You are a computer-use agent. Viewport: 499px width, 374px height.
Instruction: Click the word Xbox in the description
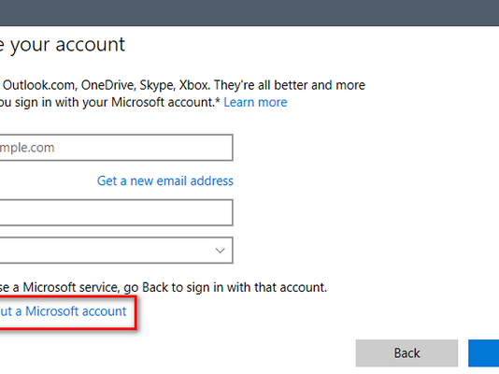point(194,85)
